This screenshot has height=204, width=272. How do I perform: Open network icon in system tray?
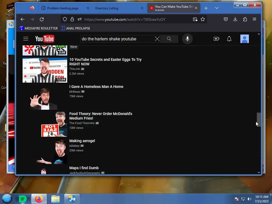click(x=243, y=199)
